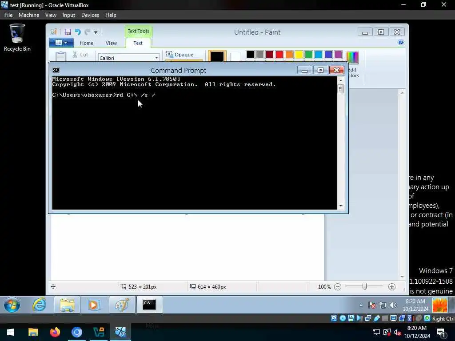
Task: Click the Save icon in Paint's quick access toolbar
Action: click(x=68, y=32)
